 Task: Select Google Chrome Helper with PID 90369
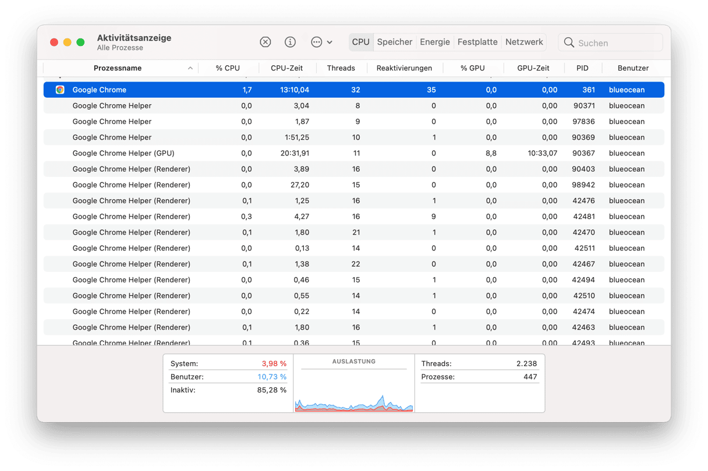[354, 137]
